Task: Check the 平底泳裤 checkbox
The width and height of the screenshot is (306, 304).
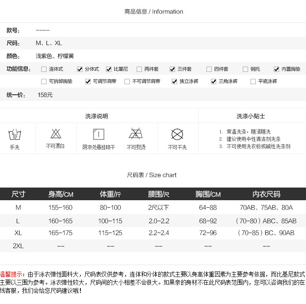Action: point(253,82)
